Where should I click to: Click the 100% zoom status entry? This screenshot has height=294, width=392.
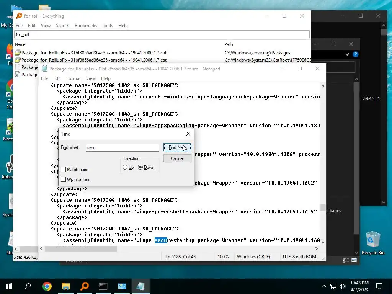pyautogui.click(x=223, y=257)
